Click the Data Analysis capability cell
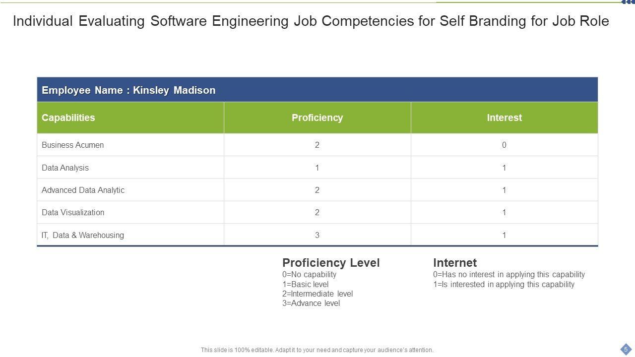This screenshot has width=635, height=357. [x=65, y=168]
